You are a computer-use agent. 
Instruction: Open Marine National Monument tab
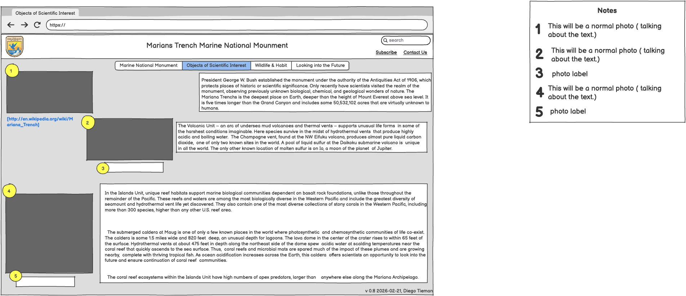[x=148, y=65]
